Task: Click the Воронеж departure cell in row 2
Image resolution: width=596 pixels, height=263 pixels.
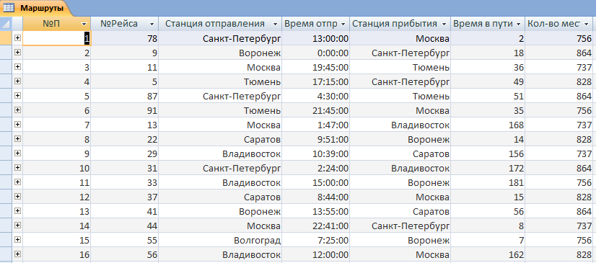Action: coord(220,53)
